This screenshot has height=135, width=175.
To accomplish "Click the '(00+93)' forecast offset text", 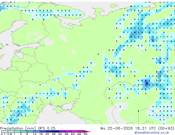I will click(166, 128).
